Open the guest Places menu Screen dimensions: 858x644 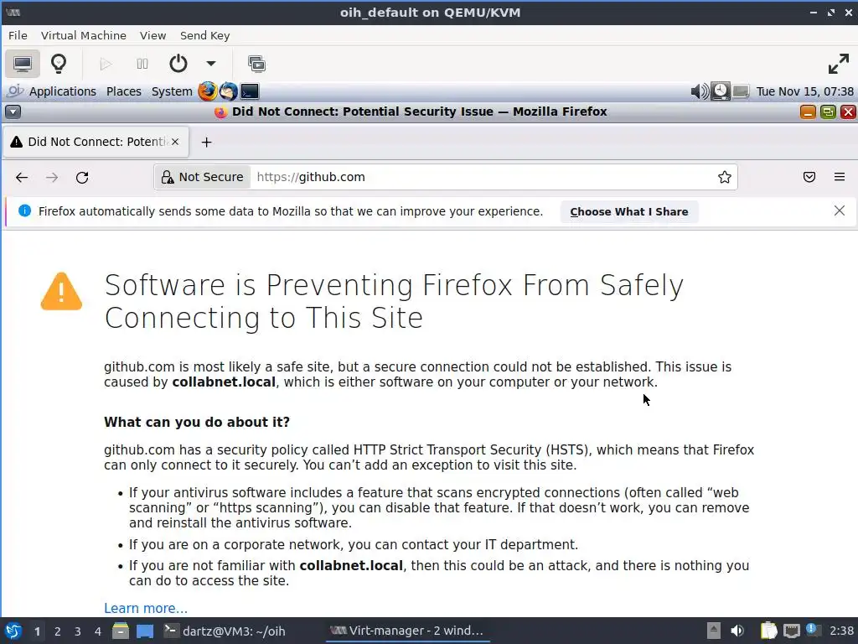tap(124, 91)
